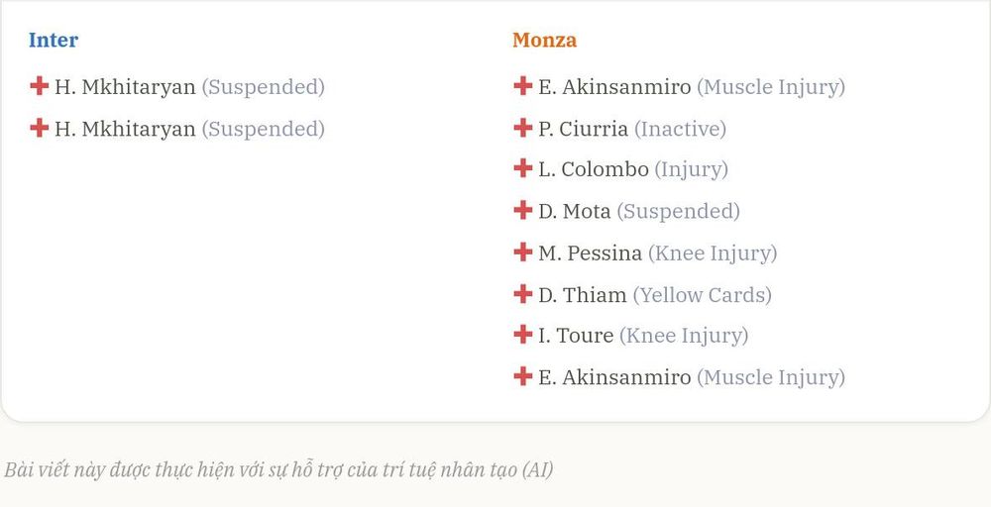
Task: Select the P. Ciurria player name
Action: tap(584, 129)
